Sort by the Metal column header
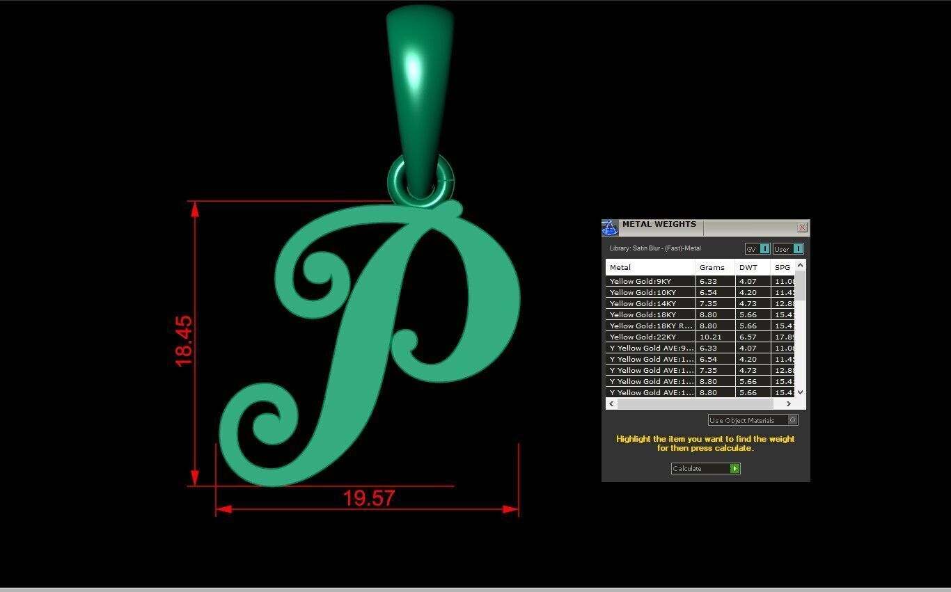The image size is (951, 592). coord(650,267)
